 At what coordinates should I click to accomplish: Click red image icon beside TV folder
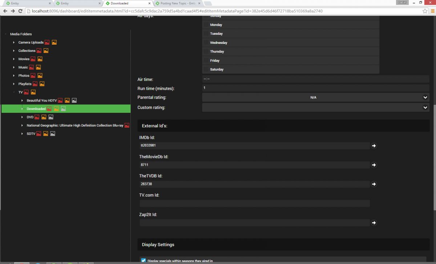pos(27,92)
